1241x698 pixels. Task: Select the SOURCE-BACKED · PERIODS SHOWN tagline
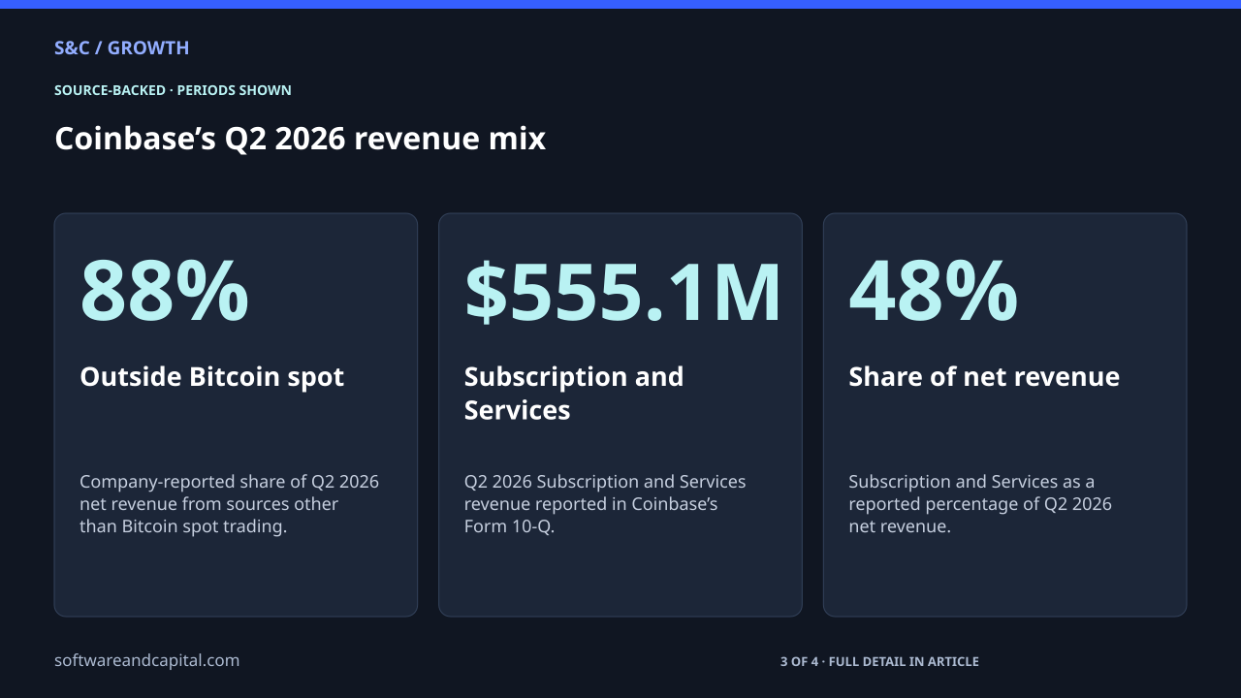pyautogui.click(x=173, y=90)
